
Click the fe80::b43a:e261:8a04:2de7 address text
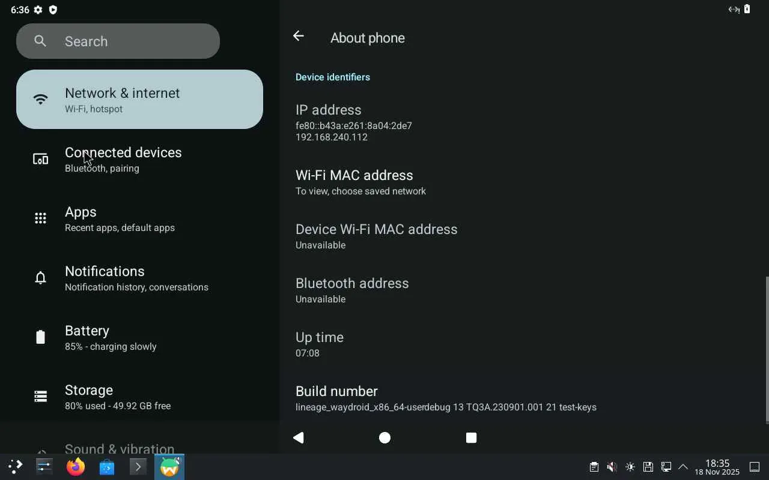pyautogui.click(x=354, y=125)
